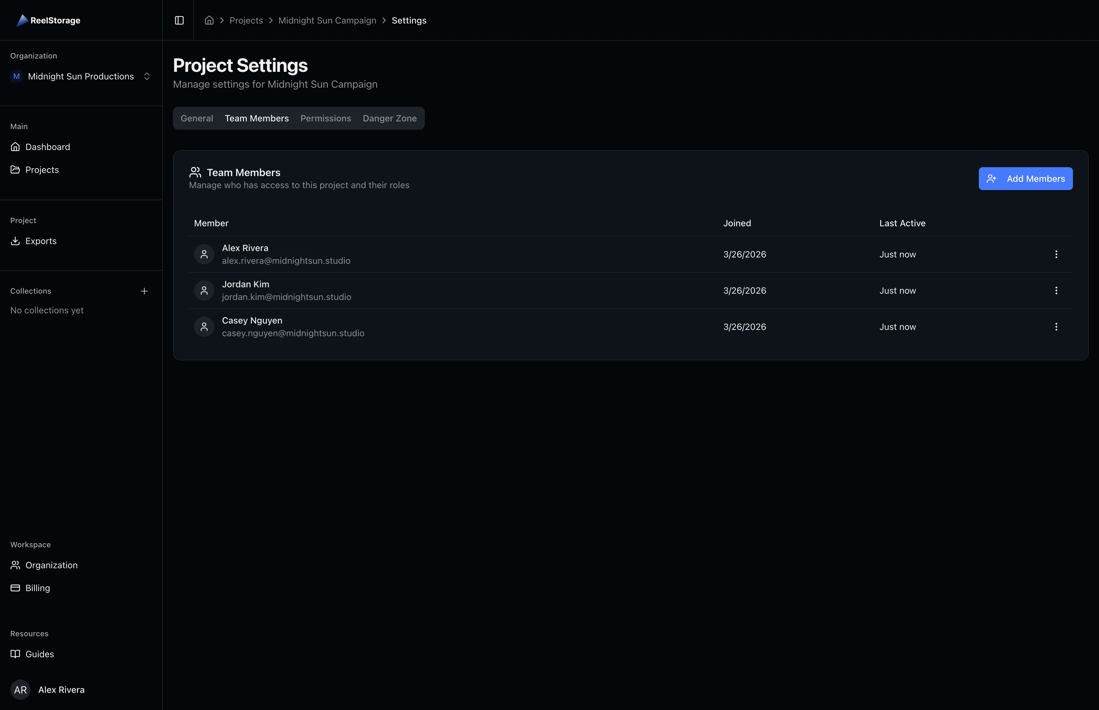Open Guides using the book icon
This screenshot has height=710, width=1099.
(x=15, y=654)
